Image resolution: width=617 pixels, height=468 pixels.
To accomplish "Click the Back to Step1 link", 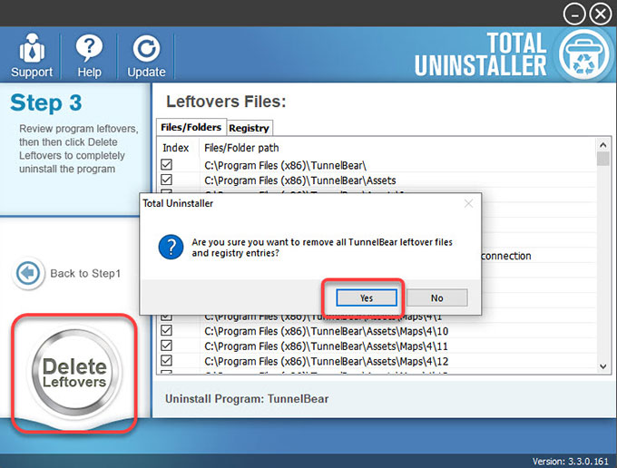I will (85, 273).
